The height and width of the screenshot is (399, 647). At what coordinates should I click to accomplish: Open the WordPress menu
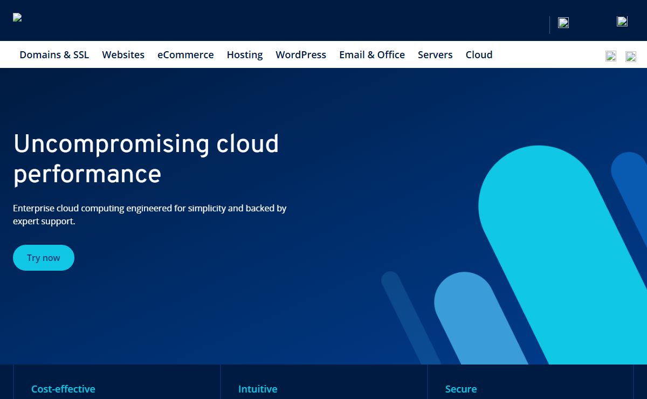(301, 54)
